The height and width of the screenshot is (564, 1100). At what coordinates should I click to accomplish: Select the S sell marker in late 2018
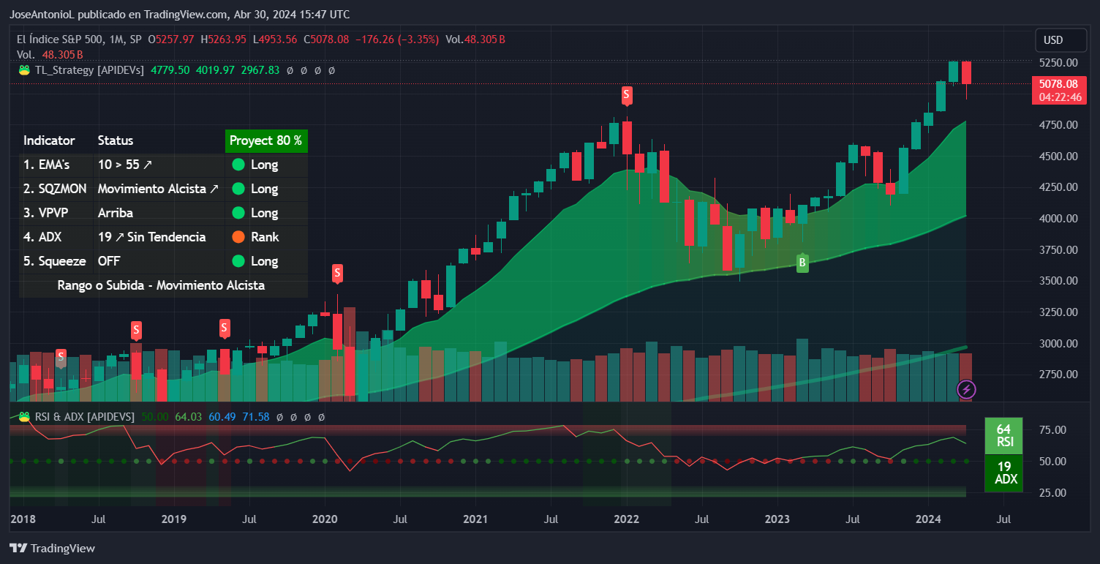pos(136,329)
